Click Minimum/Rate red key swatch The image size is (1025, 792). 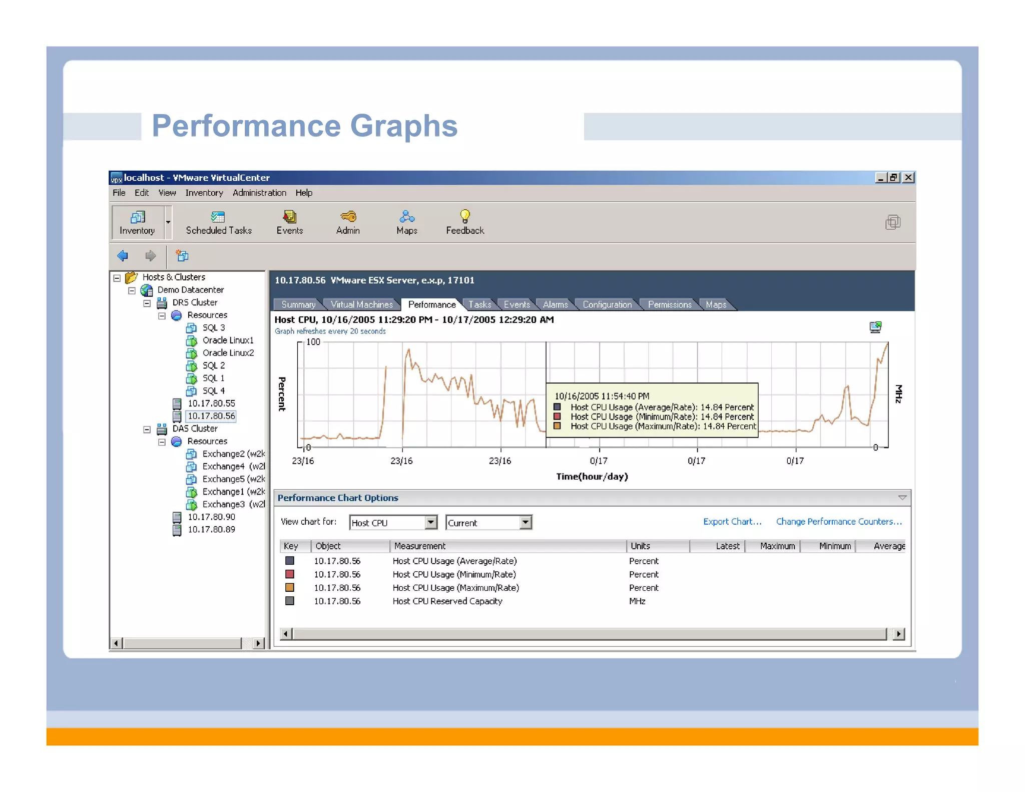click(x=290, y=574)
